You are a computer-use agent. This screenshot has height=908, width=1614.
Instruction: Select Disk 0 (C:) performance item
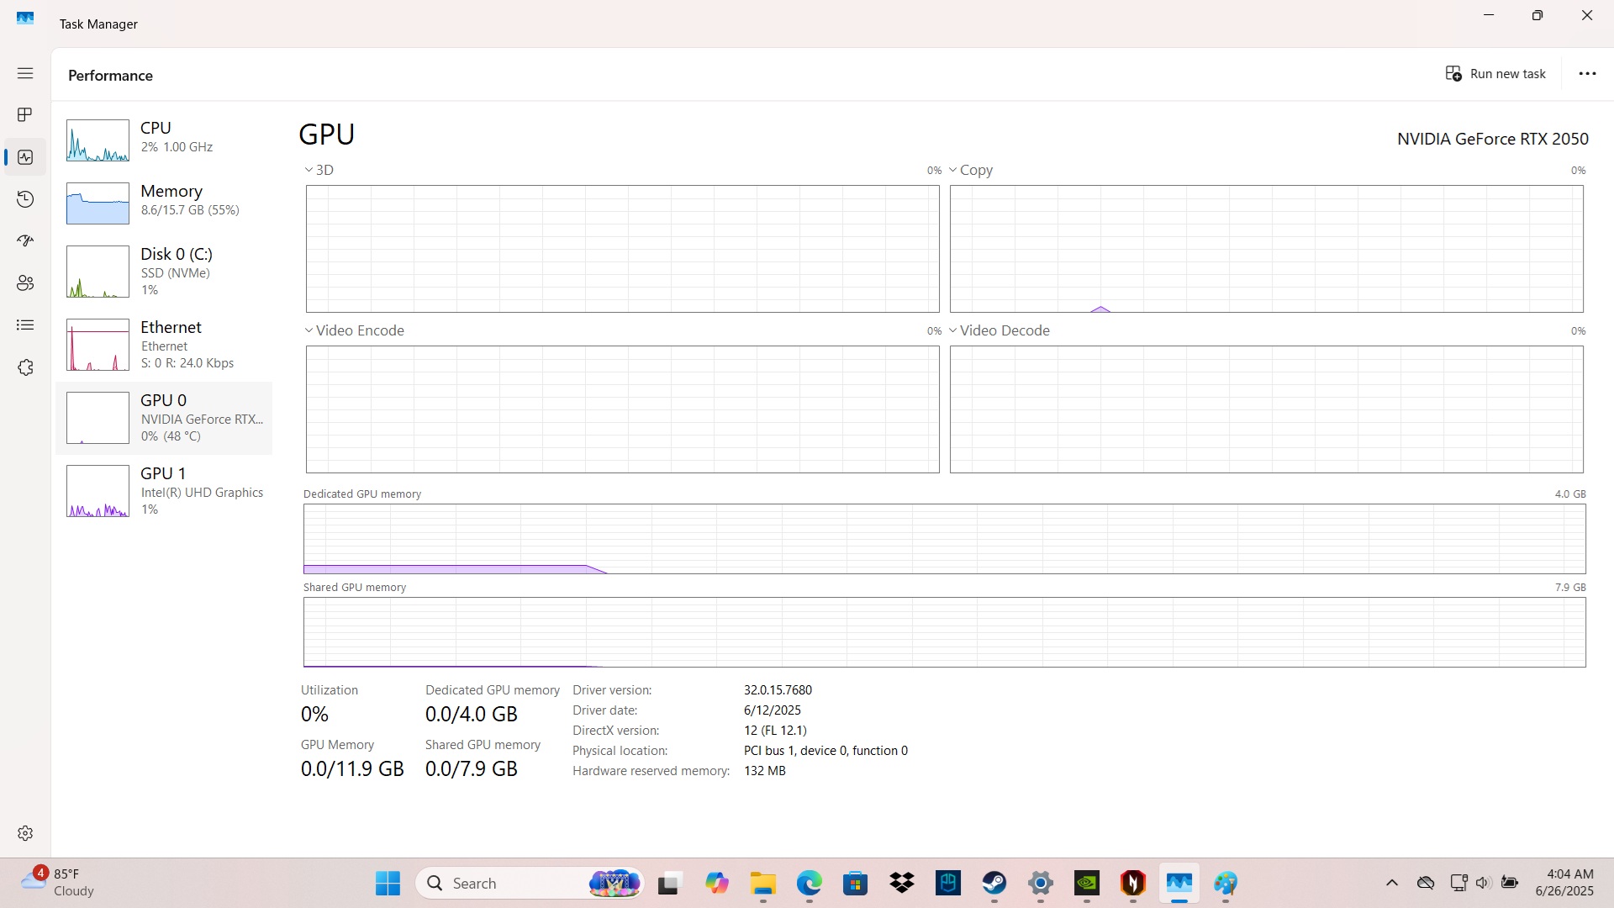click(x=165, y=272)
